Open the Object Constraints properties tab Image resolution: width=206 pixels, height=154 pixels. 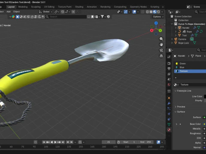coord(169,119)
